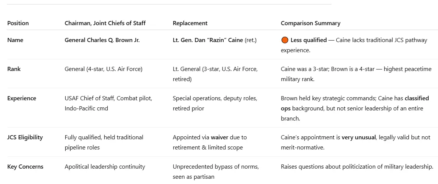
Task: Select the JCS Eligibility row label
Action: point(25,137)
